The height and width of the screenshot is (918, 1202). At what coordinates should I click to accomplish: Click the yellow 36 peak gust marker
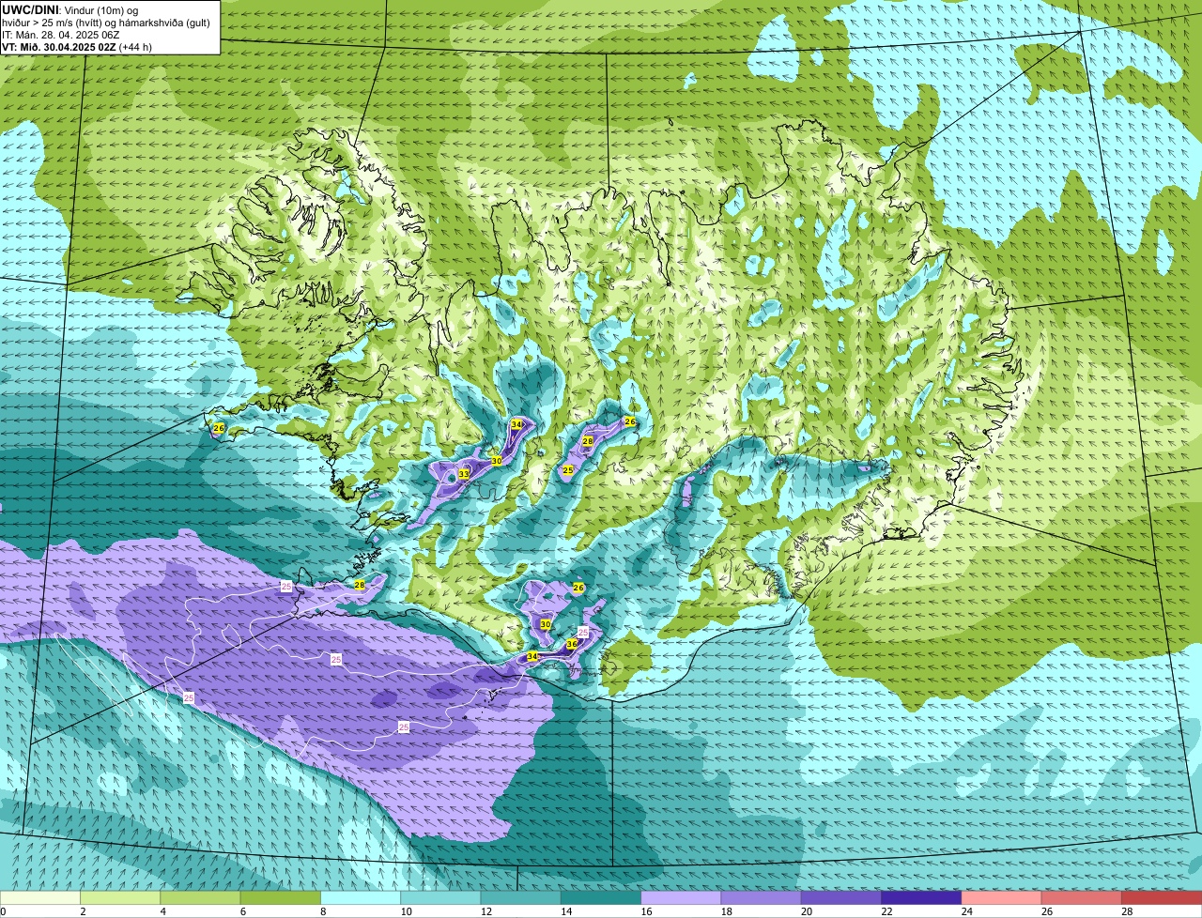click(571, 644)
